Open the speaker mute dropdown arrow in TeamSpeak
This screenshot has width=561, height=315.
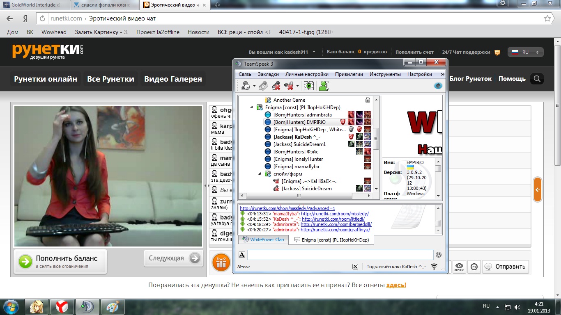click(x=297, y=86)
